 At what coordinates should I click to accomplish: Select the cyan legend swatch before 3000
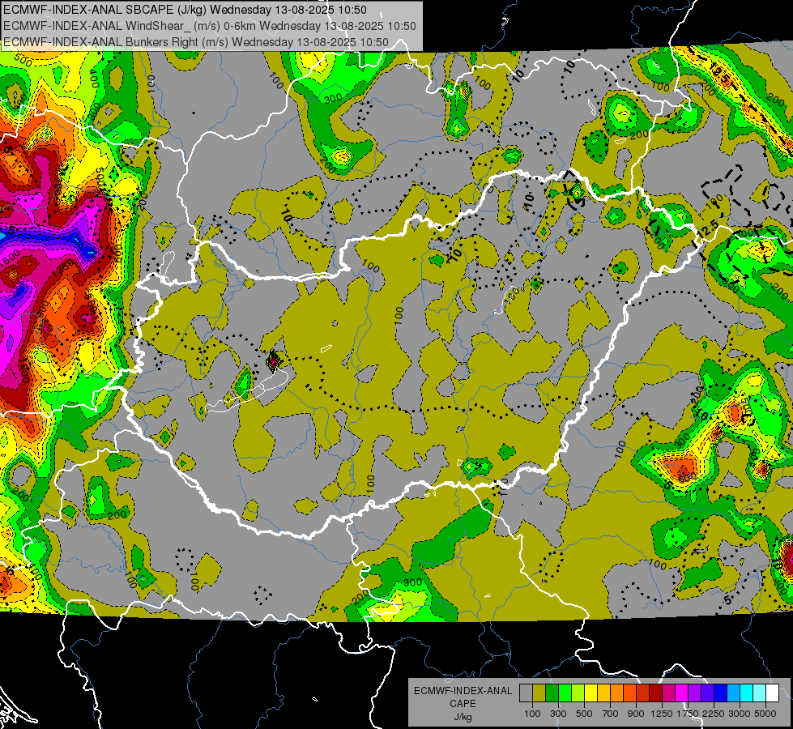[x=733, y=693]
